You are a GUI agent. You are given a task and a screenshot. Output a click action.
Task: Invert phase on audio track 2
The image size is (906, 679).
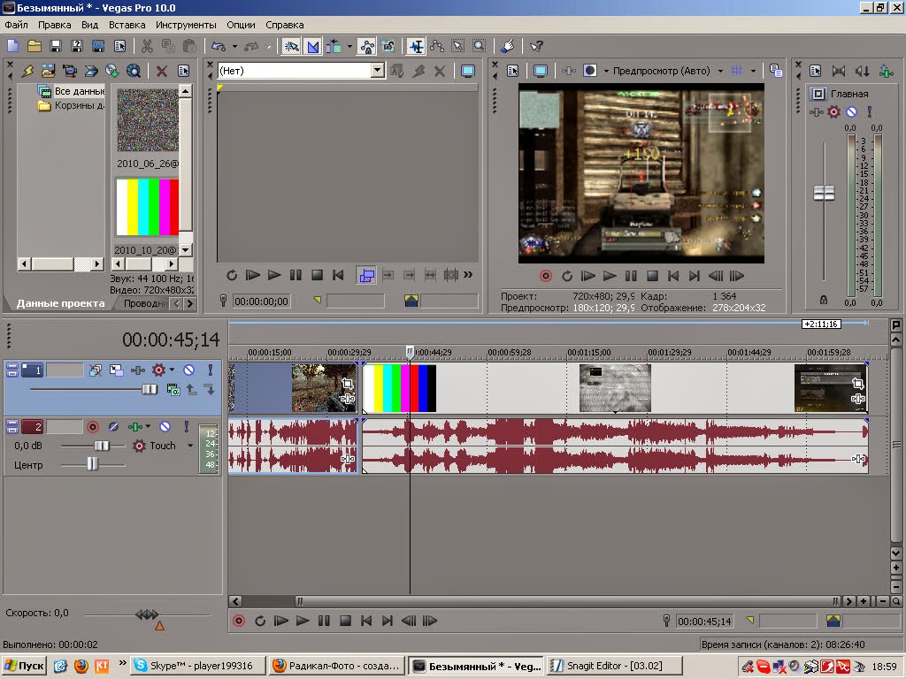tap(113, 427)
